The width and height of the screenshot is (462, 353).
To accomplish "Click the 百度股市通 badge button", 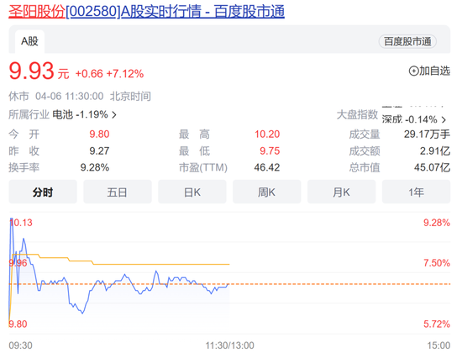I will [x=407, y=41].
